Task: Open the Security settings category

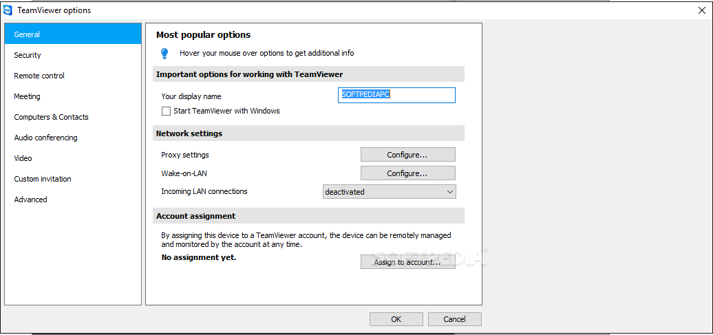Action: [73, 55]
